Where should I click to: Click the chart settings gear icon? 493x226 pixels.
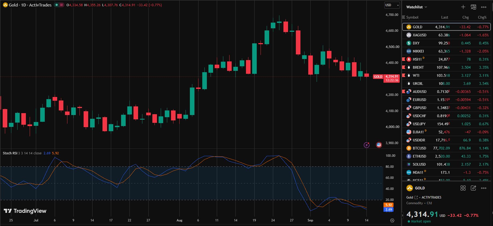[x=392, y=220]
